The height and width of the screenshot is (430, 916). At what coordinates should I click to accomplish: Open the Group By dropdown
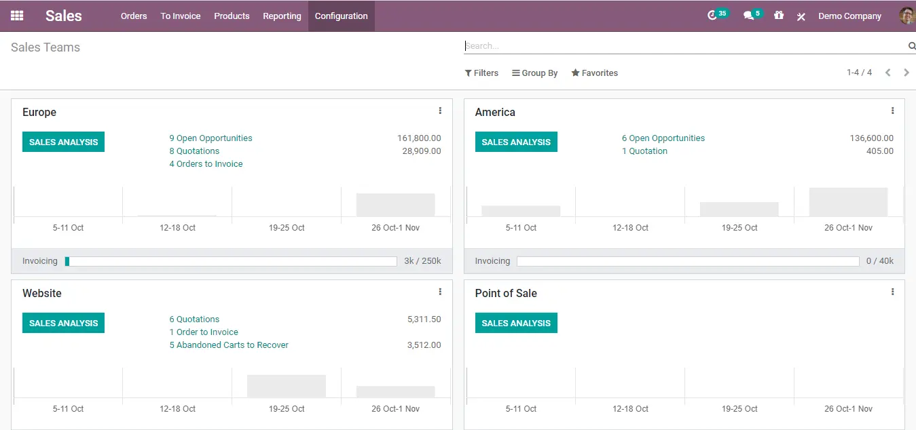click(534, 73)
